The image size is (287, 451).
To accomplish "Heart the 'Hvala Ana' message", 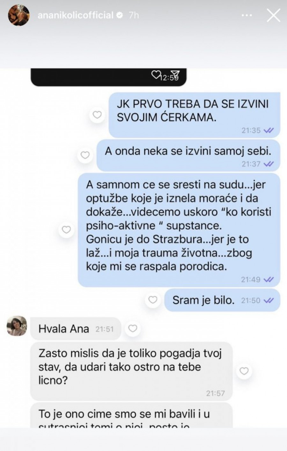I will [132, 328].
